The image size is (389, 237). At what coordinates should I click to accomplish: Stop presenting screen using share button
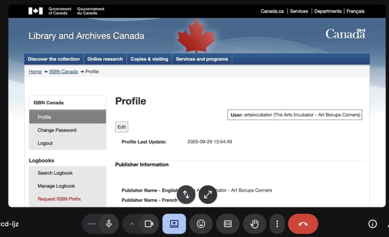pos(174,224)
